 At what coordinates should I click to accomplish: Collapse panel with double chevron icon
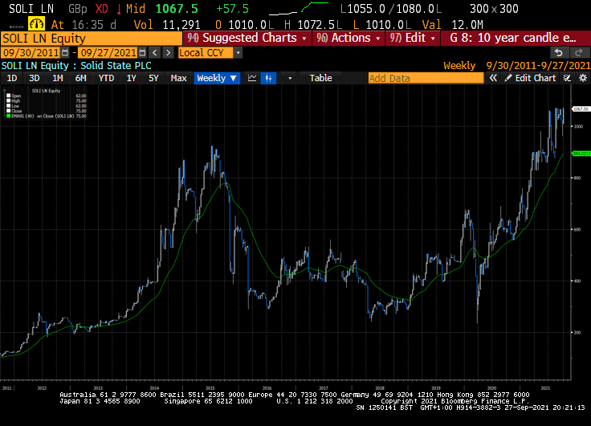point(493,78)
